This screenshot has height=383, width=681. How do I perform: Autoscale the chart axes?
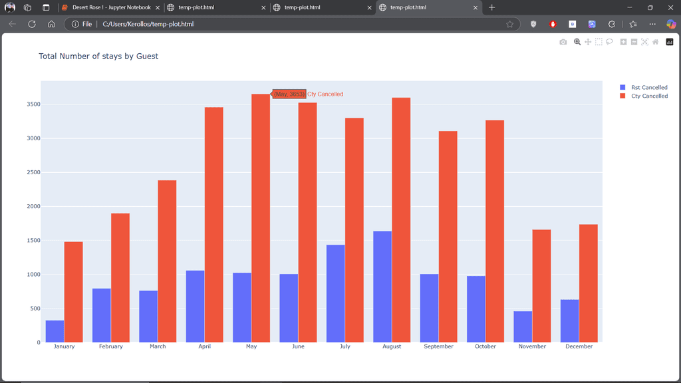(x=644, y=42)
